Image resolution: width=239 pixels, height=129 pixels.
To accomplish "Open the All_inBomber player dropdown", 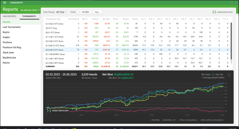I will [x=30, y=10].
